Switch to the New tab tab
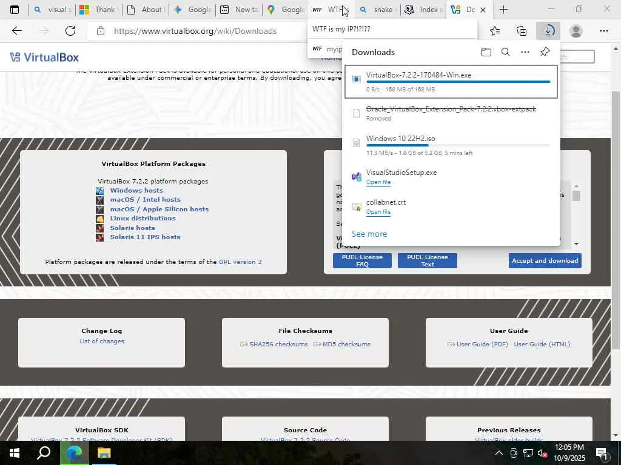 pyautogui.click(x=239, y=10)
